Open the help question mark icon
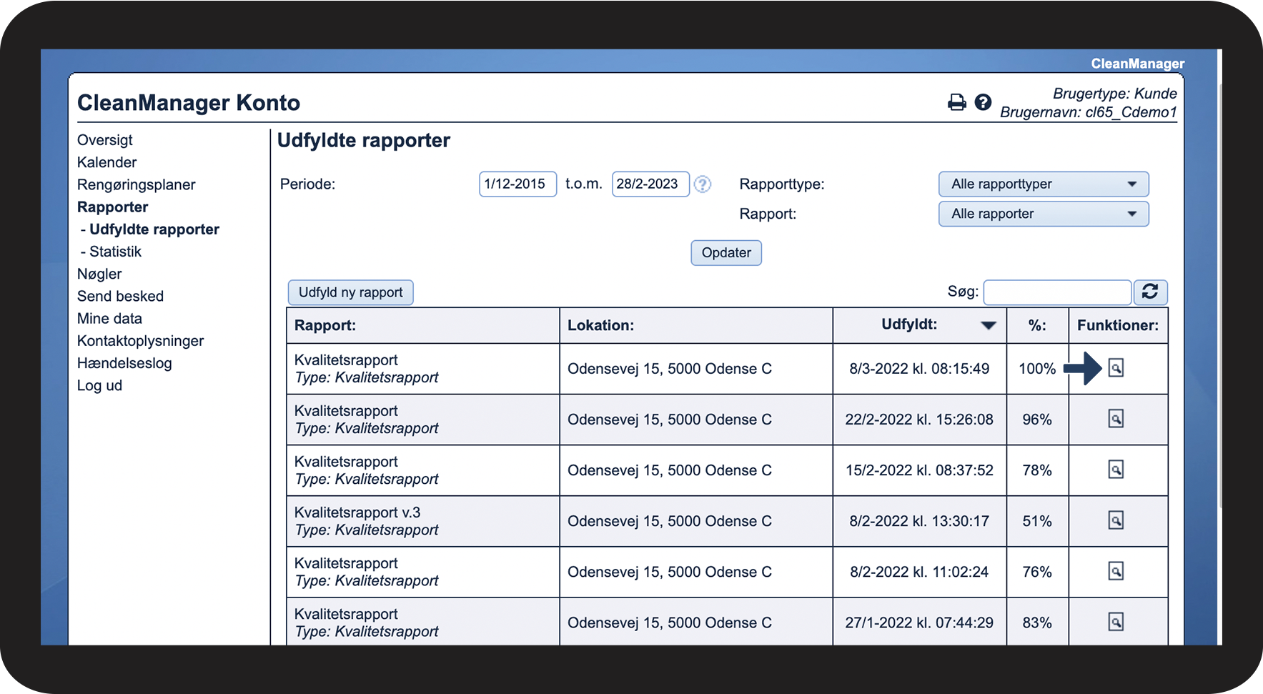Screen dimensions: 1263x694 tap(983, 103)
